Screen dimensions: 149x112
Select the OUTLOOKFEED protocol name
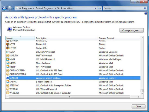pyautogui.click(x=17, y=71)
